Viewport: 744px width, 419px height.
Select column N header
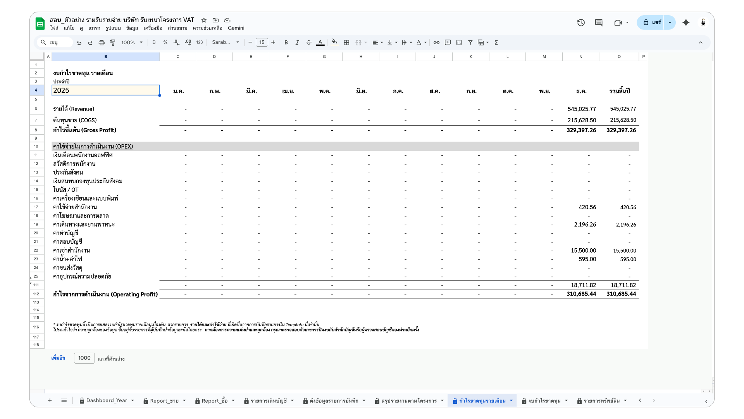point(580,57)
